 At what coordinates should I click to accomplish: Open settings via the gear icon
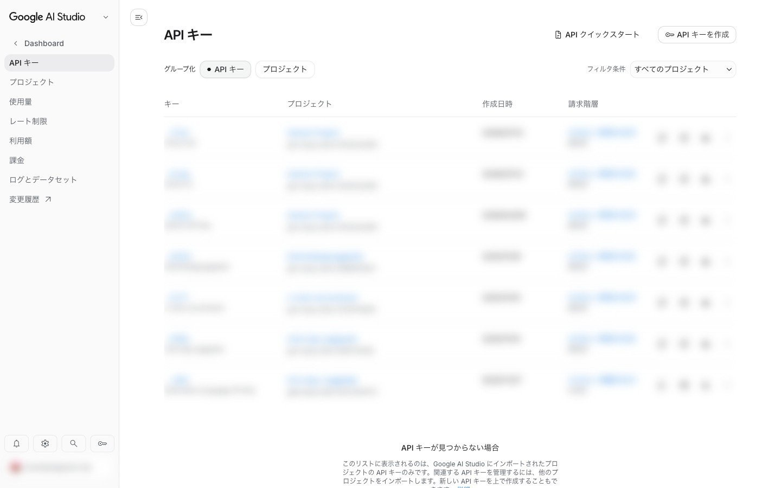[x=45, y=444]
